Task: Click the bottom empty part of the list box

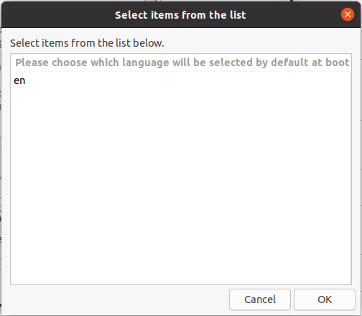Action: 181,264
